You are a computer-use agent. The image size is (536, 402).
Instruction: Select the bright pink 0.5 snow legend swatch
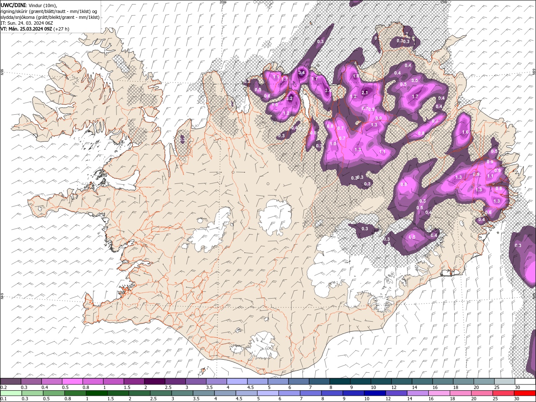click(x=72, y=381)
